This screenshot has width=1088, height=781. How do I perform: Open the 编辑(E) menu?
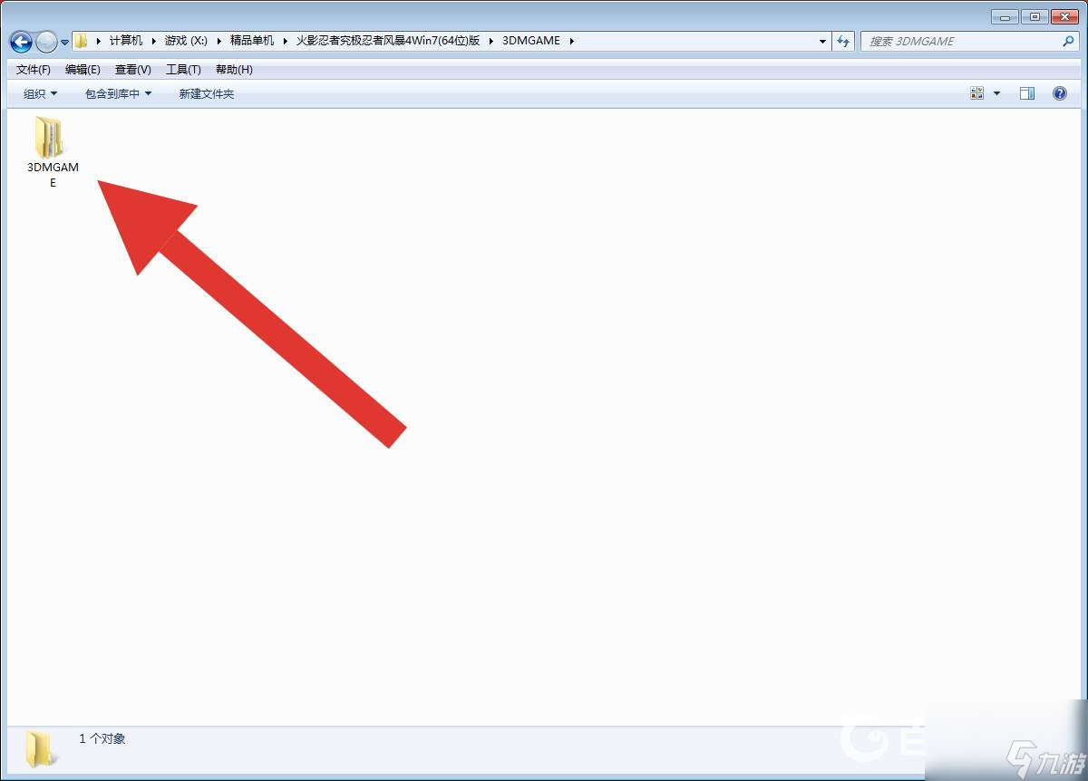click(x=83, y=70)
